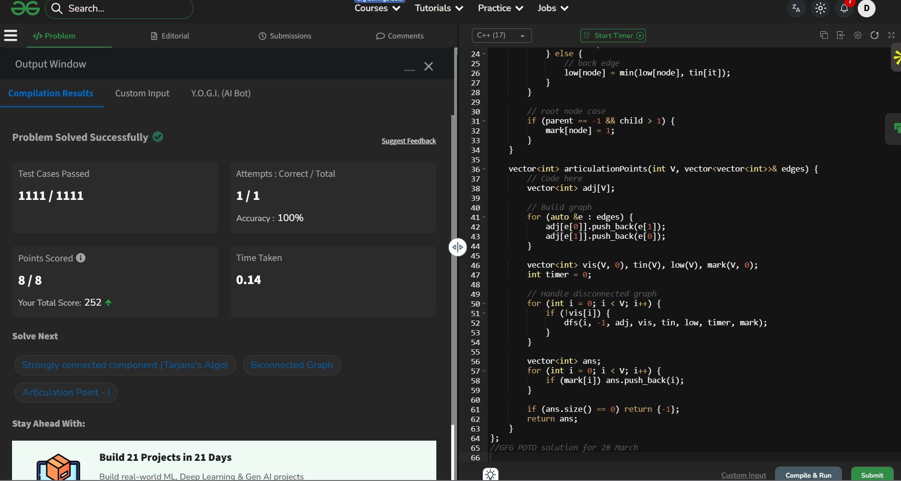Open the Biconnected Graph problem link
Image resolution: width=901 pixels, height=481 pixels.
(292, 365)
